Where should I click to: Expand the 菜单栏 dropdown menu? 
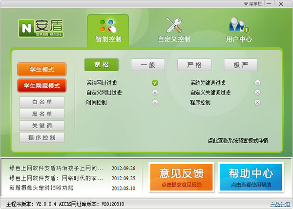pyautogui.click(x=254, y=3)
